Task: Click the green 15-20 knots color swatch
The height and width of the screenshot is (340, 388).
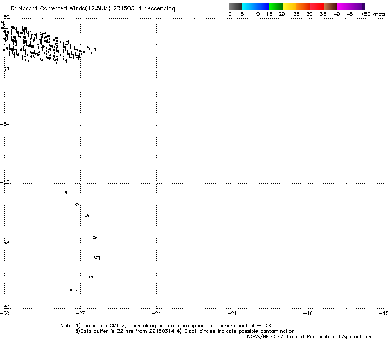Action: pyautogui.click(x=276, y=6)
